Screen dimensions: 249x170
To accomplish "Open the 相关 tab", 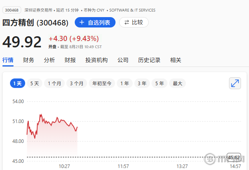I will click(x=175, y=60).
